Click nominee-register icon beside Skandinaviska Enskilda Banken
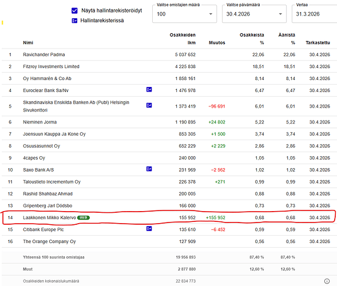The image size is (337, 286). pos(149,105)
